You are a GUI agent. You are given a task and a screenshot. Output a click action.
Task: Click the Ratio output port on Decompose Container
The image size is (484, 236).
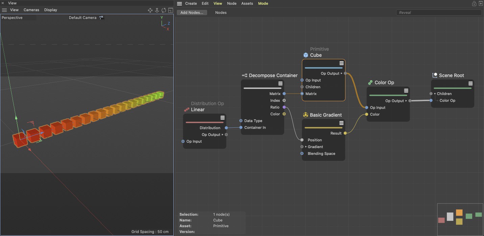click(x=284, y=107)
